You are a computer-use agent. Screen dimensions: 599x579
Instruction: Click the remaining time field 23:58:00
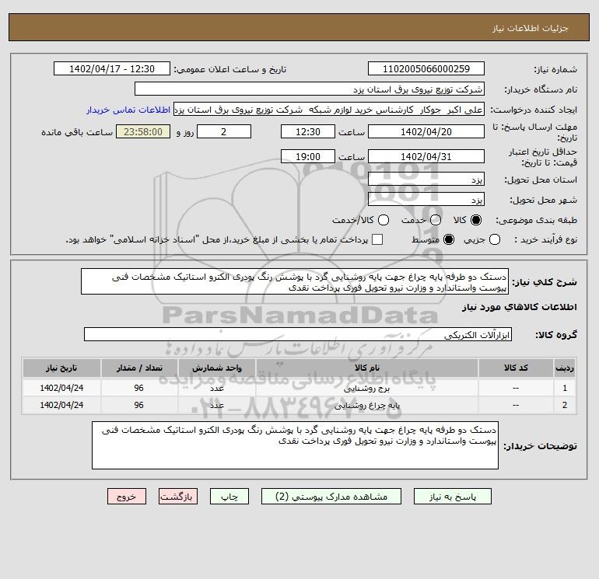tap(143, 131)
